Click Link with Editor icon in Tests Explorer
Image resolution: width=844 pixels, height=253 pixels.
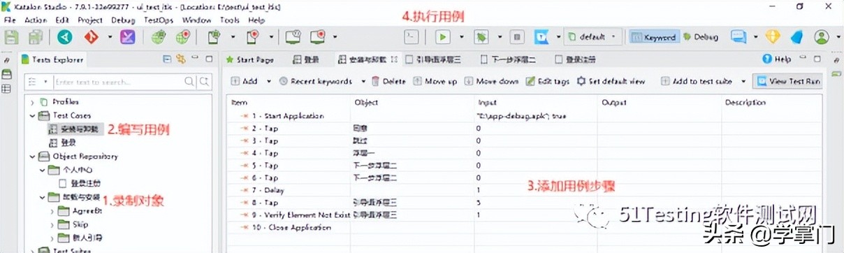(x=180, y=59)
